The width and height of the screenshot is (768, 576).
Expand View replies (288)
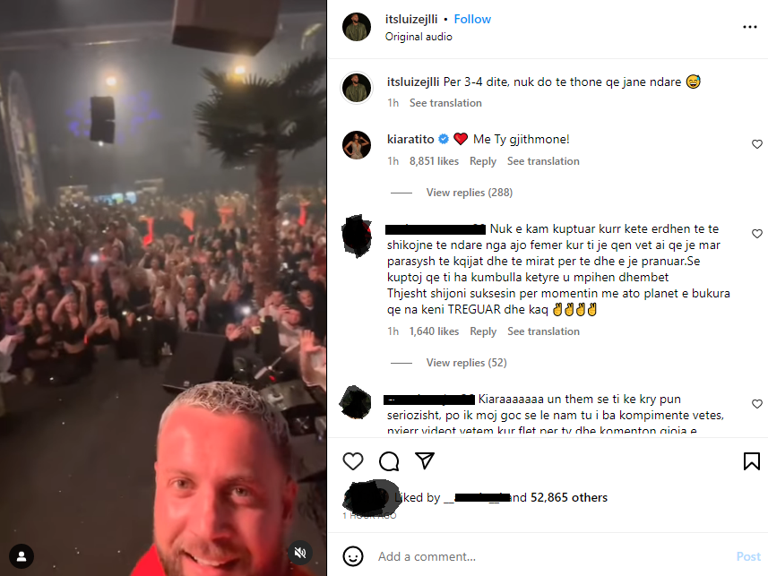point(470,193)
